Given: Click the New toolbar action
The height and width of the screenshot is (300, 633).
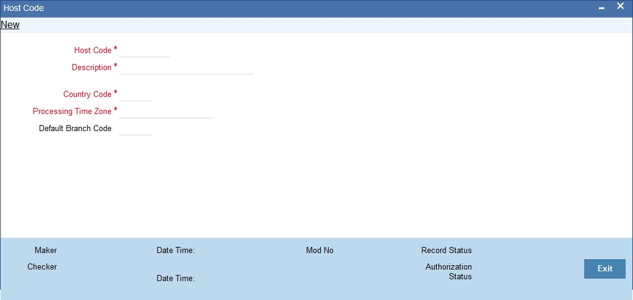Looking at the screenshot, I should coord(10,24).
